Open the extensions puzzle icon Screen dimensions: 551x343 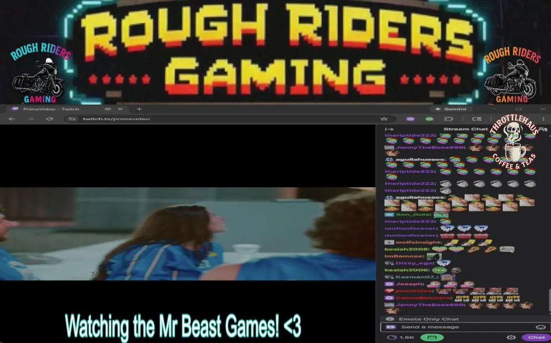click(449, 119)
